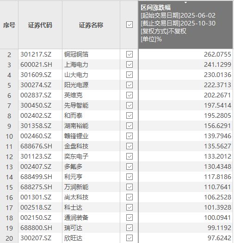The height and width of the screenshot is (243, 234).
Task: Select the stock code 002837.SZ
Action: (36, 95)
